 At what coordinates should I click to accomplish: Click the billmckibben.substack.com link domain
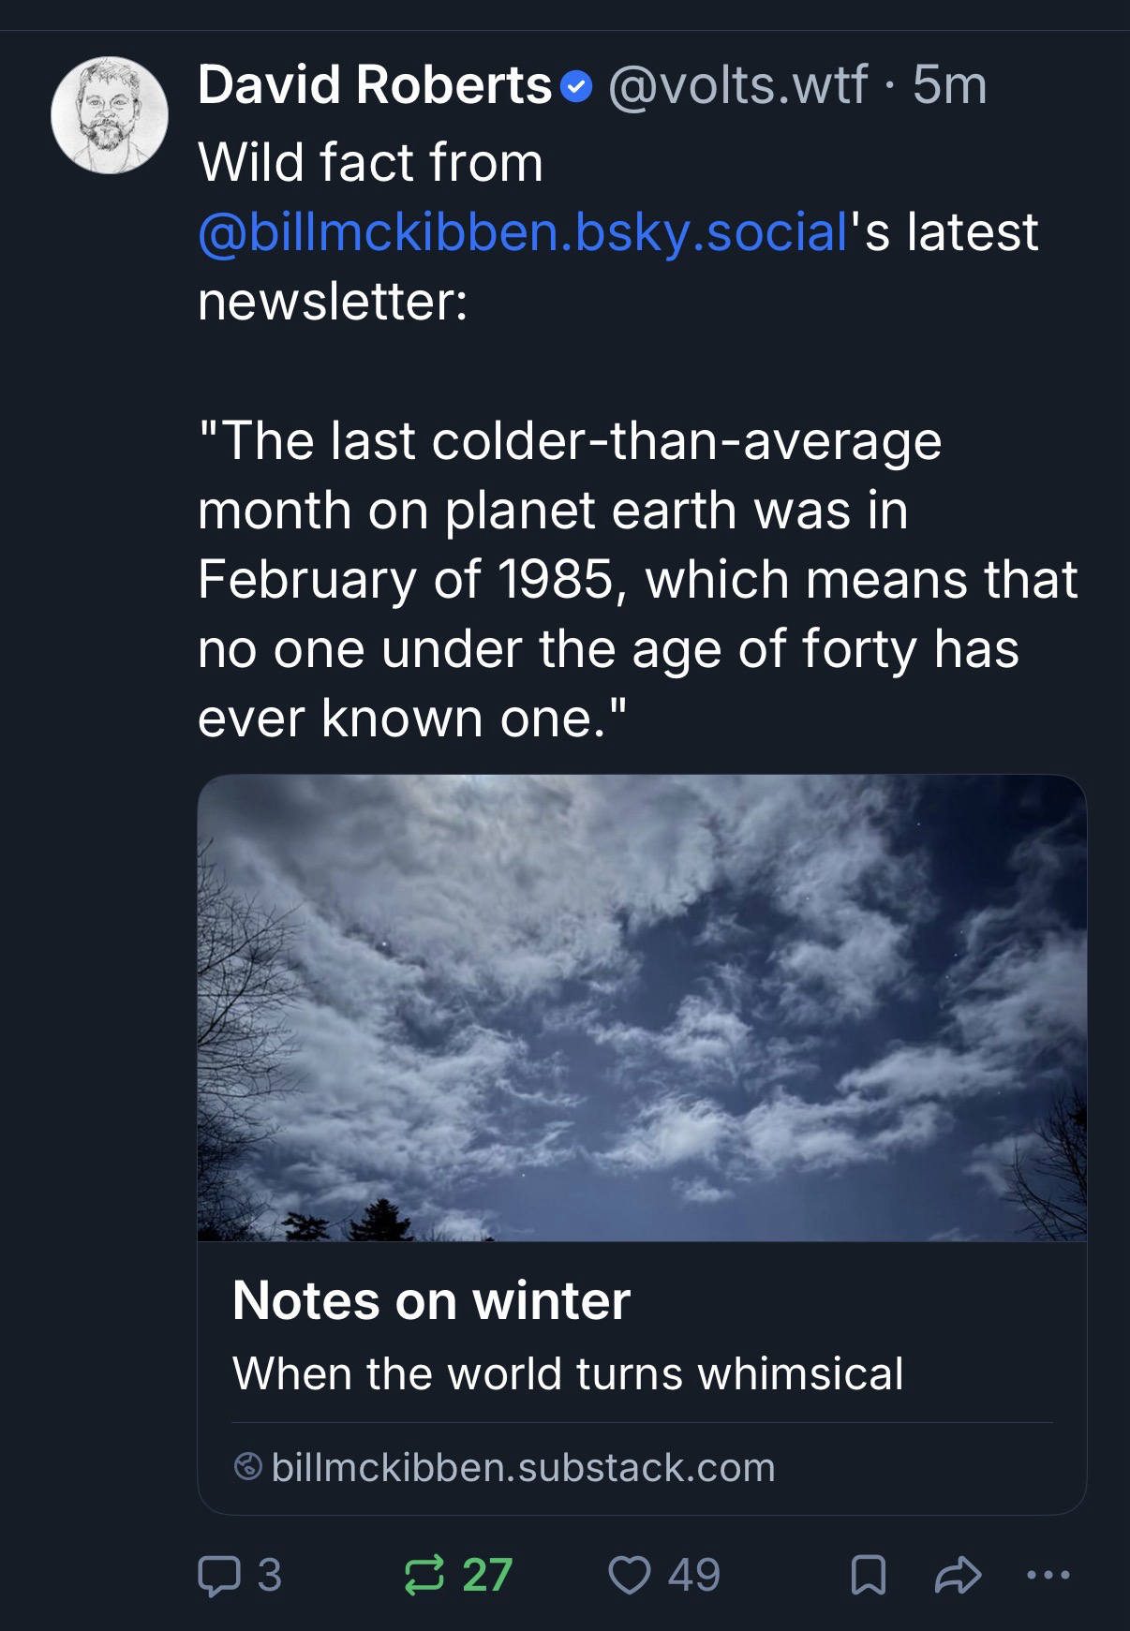tap(523, 1467)
